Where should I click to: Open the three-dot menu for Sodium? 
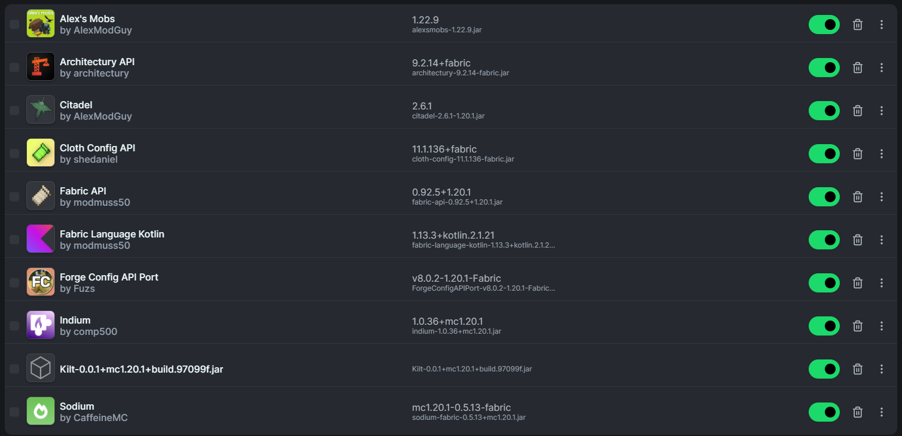pos(882,412)
